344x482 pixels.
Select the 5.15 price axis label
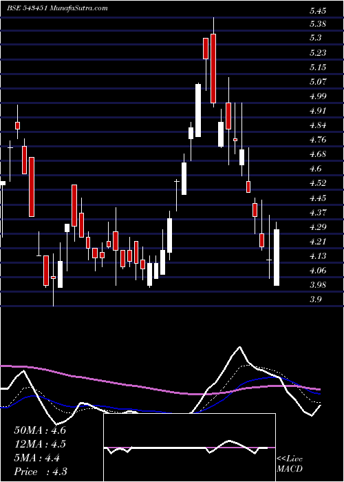(318, 67)
